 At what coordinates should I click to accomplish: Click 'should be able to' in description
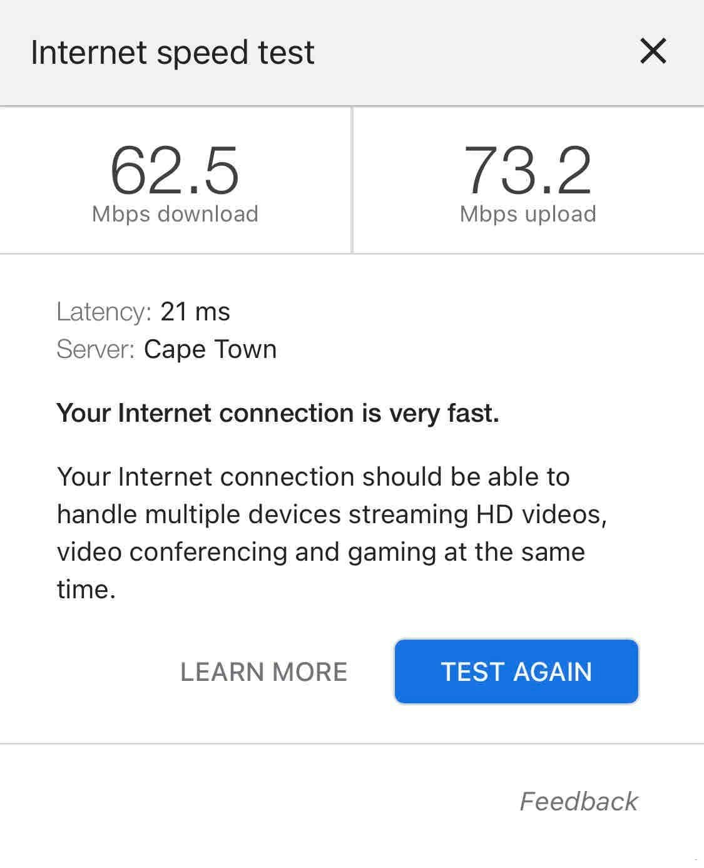(x=466, y=477)
